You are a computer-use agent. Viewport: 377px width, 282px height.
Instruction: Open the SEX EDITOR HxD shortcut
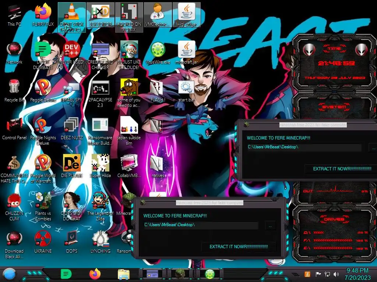[100, 15]
